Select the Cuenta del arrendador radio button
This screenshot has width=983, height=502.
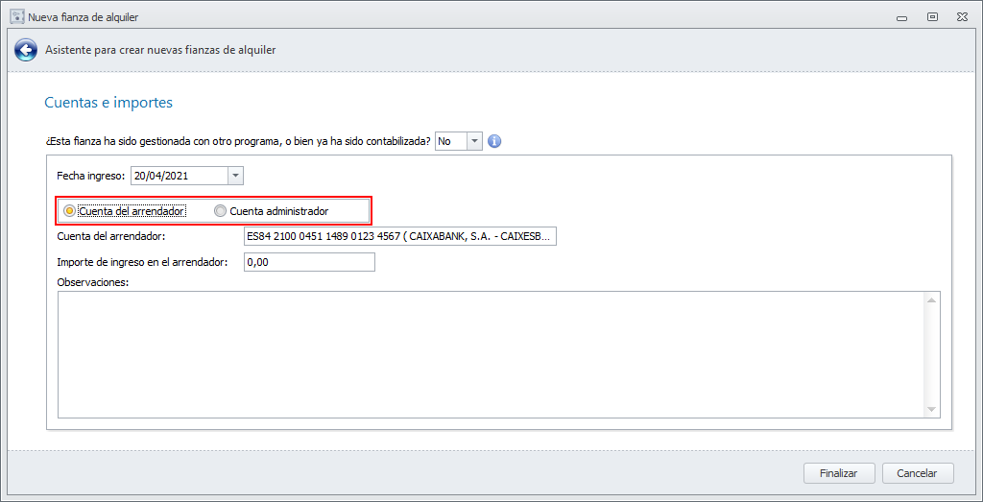coord(69,212)
